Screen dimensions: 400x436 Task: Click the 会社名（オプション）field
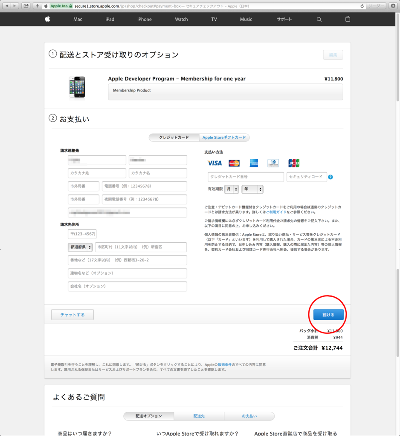[x=128, y=286]
